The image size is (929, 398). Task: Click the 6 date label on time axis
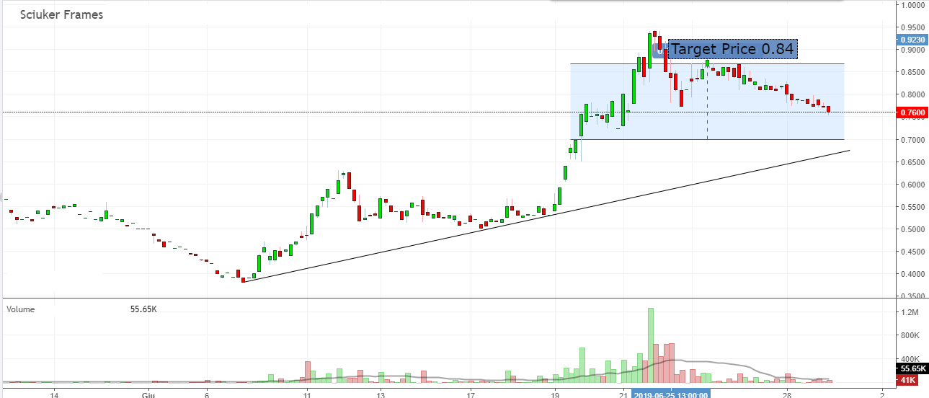pyautogui.click(x=207, y=394)
